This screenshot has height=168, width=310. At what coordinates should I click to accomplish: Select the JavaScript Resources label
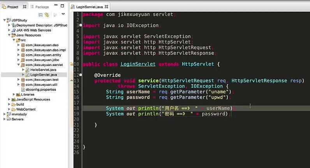[33, 99]
